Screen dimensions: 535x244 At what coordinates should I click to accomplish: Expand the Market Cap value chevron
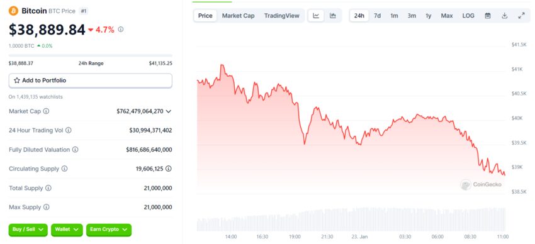point(168,111)
